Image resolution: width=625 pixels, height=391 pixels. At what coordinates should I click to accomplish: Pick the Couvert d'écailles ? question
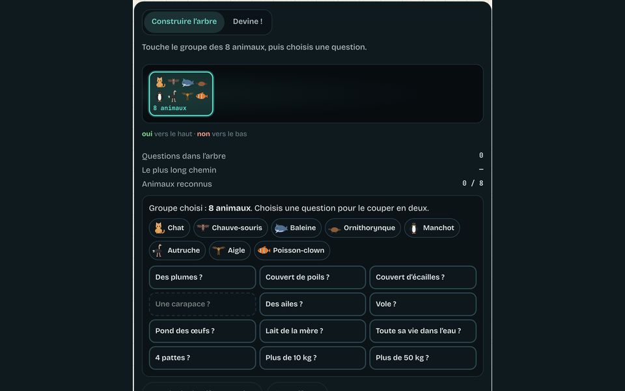423,278
